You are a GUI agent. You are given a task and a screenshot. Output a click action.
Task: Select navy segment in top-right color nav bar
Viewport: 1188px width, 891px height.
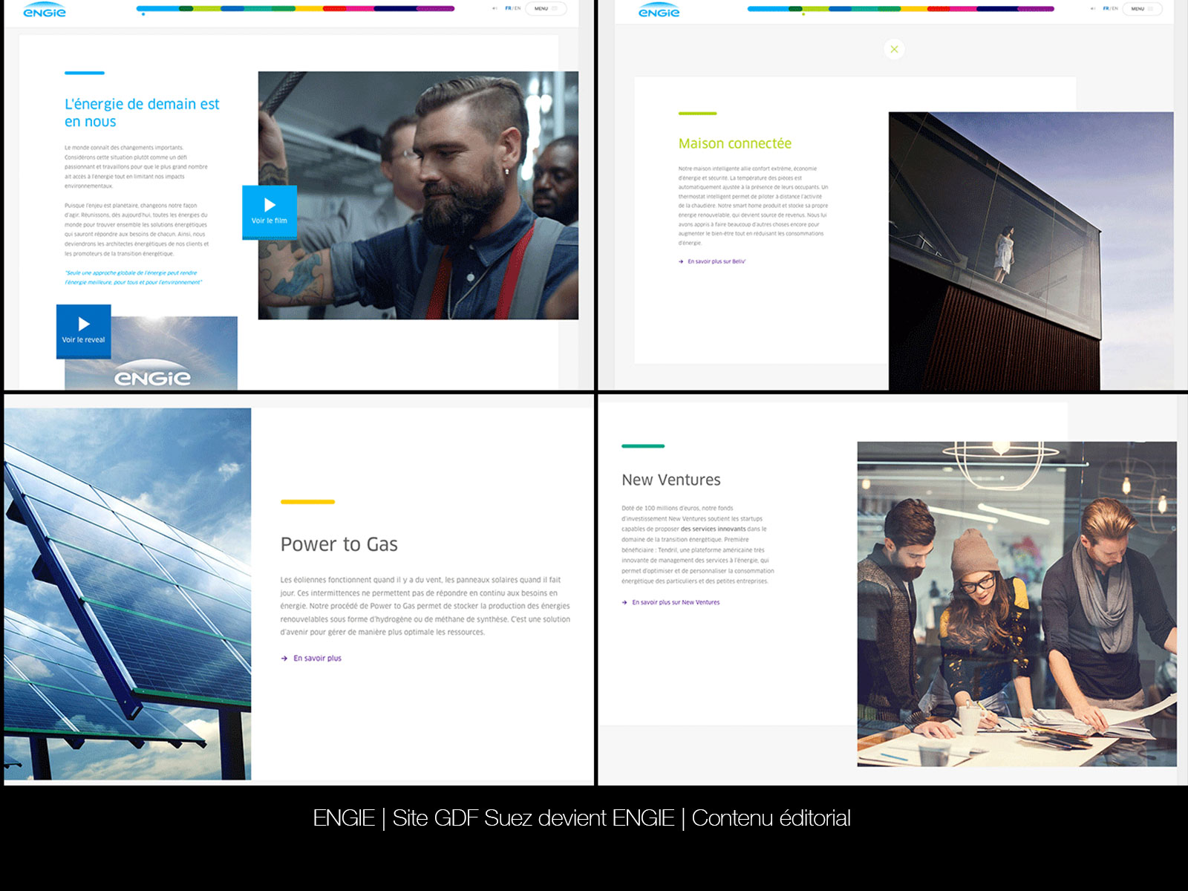pos(997,8)
